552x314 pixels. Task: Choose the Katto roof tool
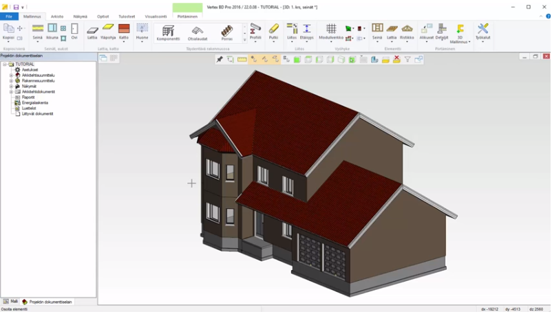pyautogui.click(x=124, y=31)
